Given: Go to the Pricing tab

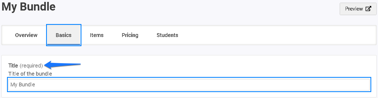Looking at the screenshot, I should coord(130,35).
